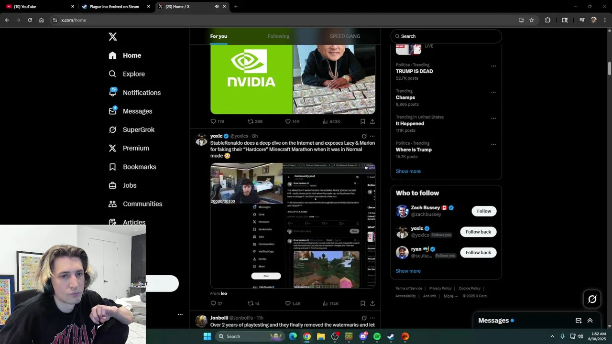Open Articles in the sidebar
The width and height of the screenshot is (612, 344).
127,222
